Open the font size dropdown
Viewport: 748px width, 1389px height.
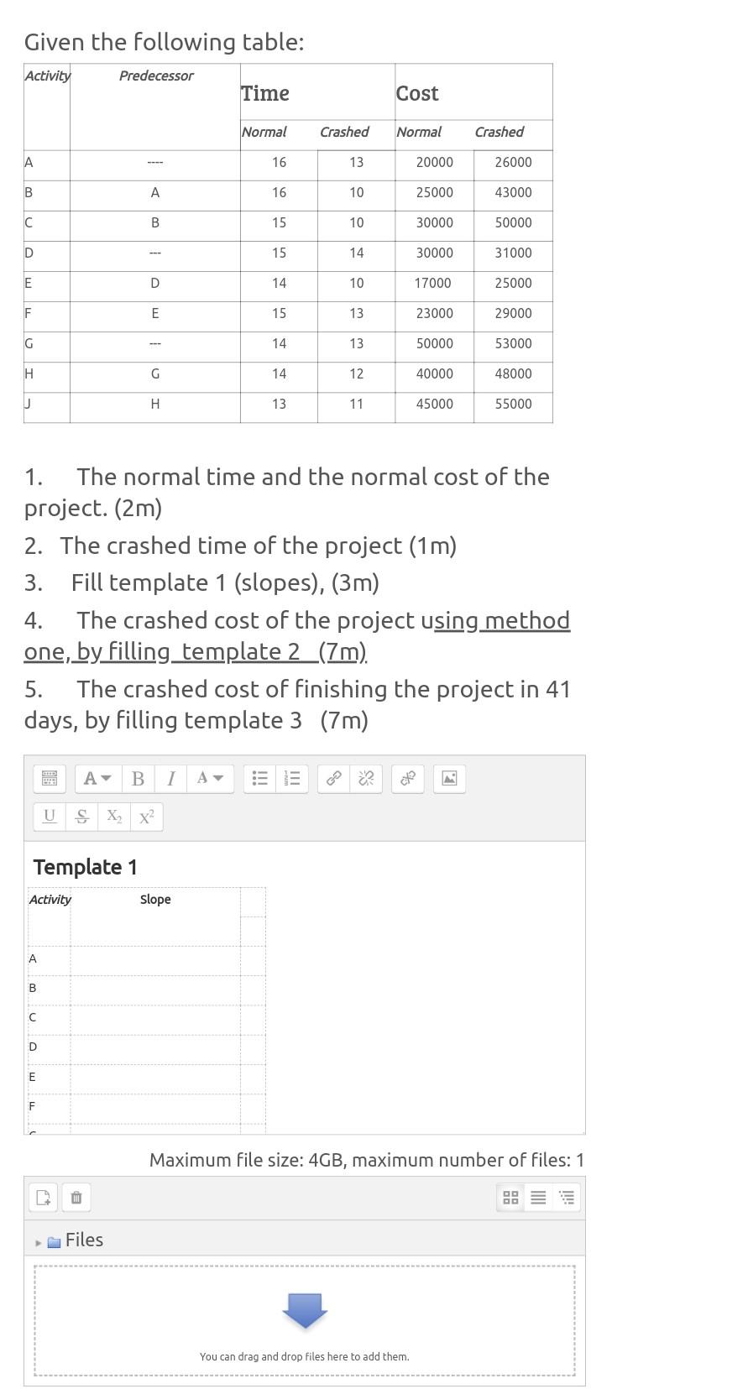click(211, 778)
